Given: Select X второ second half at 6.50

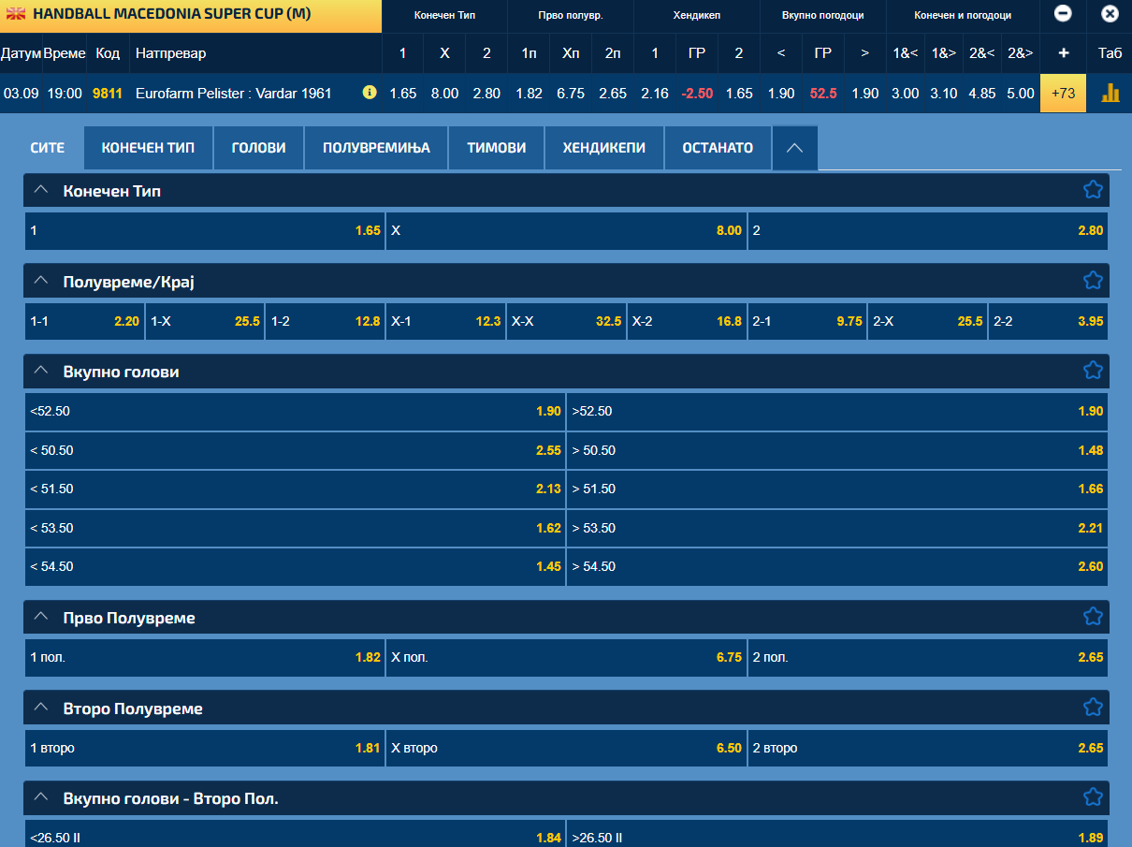Looking at the screenshot, I should tap(566, 748).
